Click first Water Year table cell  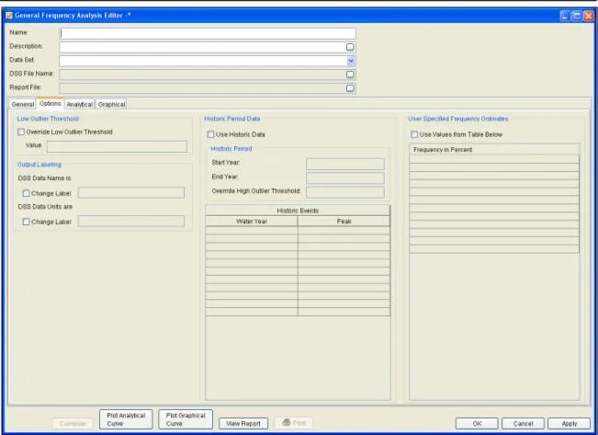[x=252, y=230]
